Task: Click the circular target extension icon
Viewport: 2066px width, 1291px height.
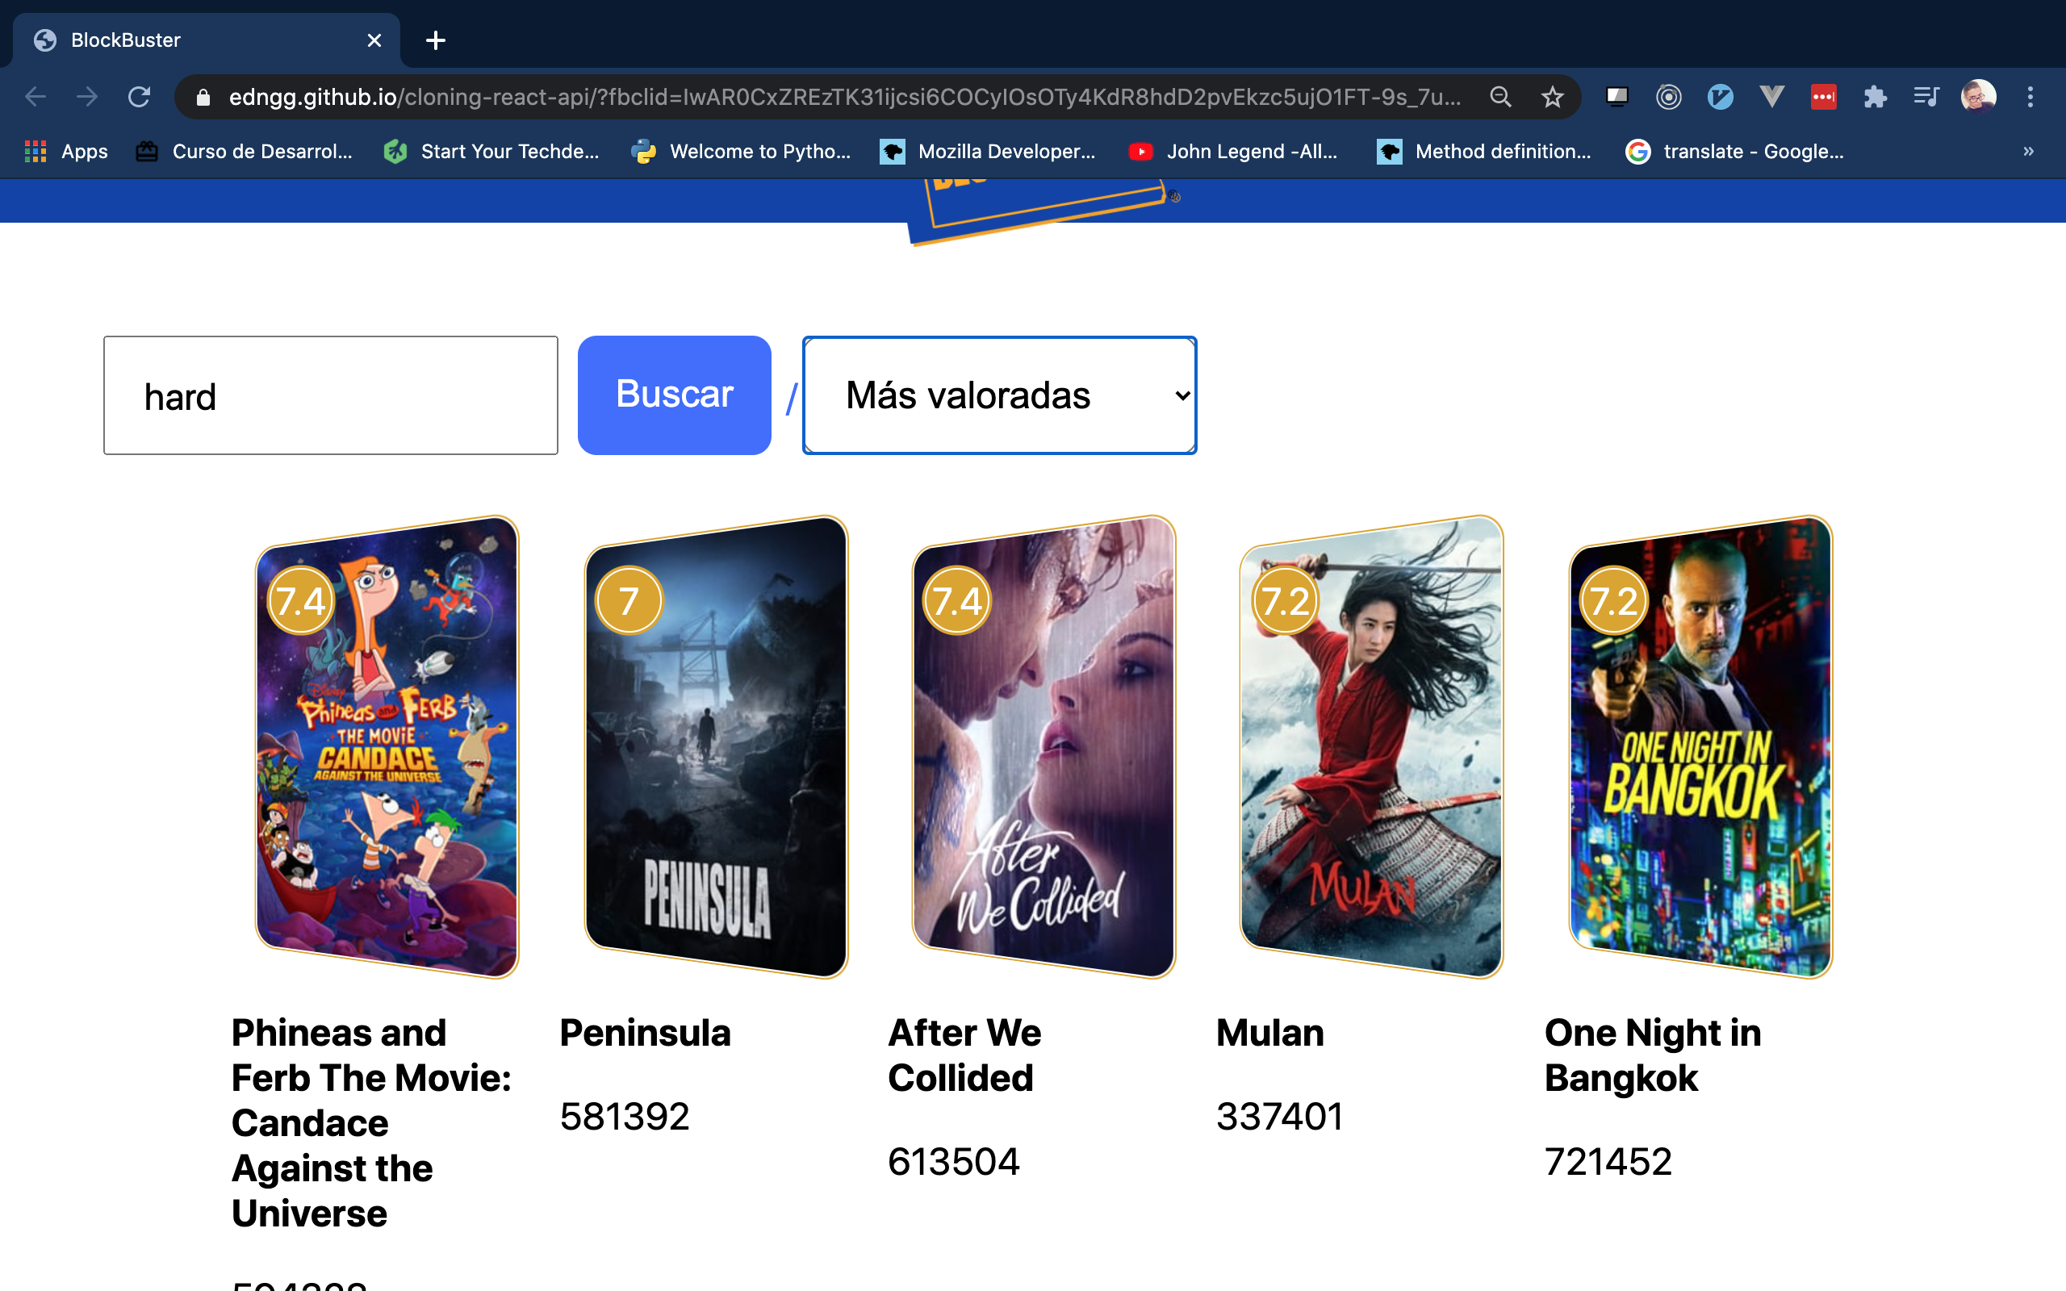Action: [x=1668, y=97]
